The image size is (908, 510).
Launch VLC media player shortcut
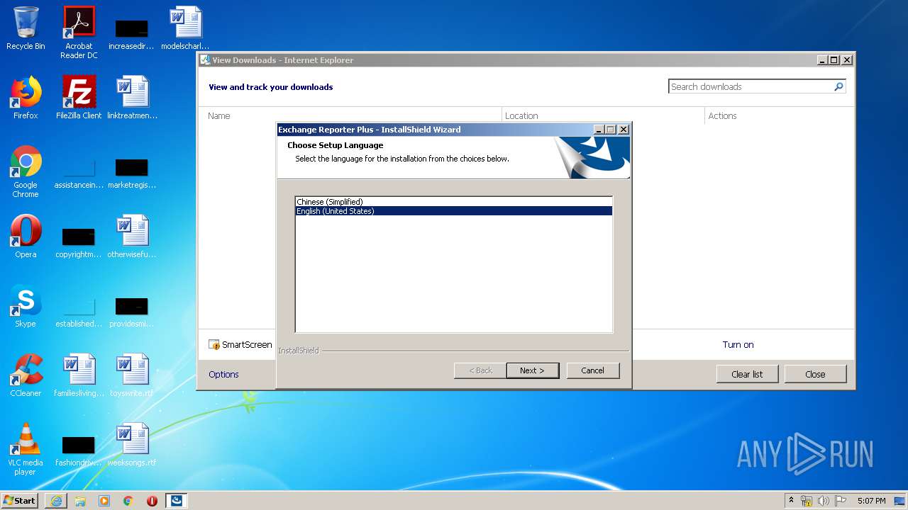tap(26, 449)
